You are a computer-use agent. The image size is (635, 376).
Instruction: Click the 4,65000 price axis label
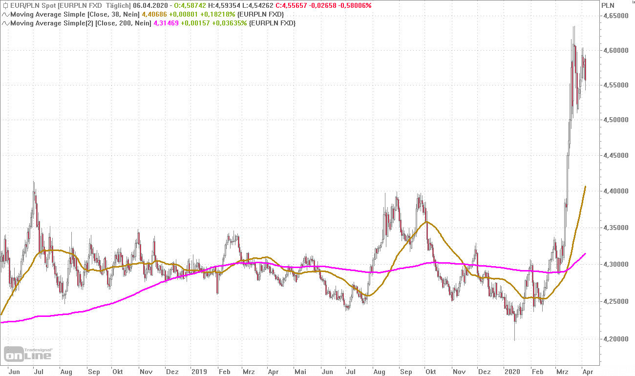pyautogui.click(x=615, y=16)
